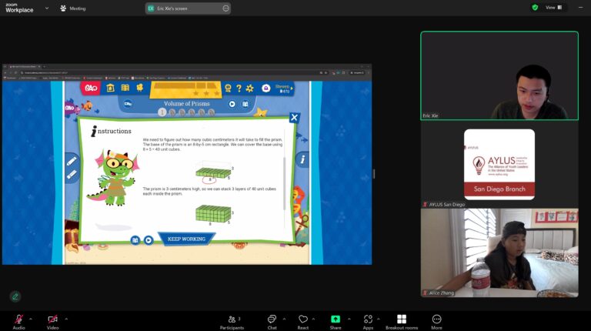Click the Alice Zhang video tile
This screenshot has height=331, width=591.
pos(499,253)
